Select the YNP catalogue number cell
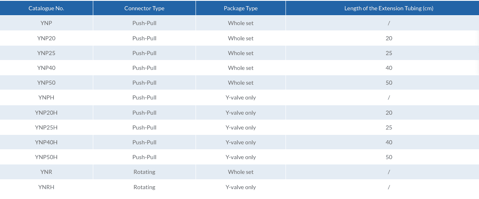 click(x=46, y=23)
